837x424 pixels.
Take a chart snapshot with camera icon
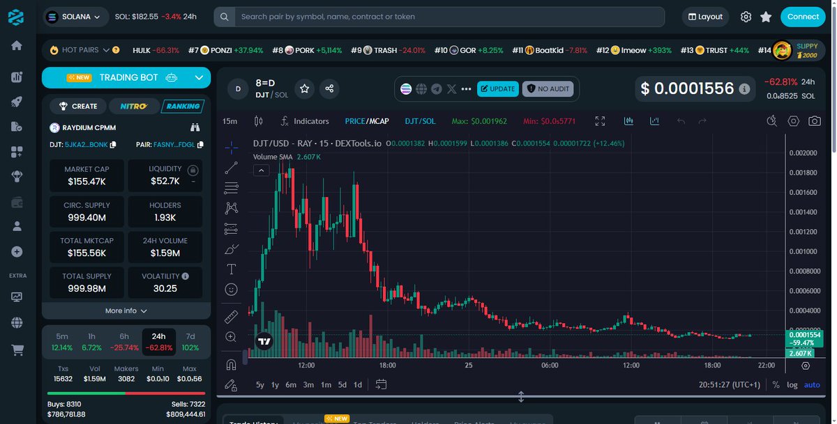(x=814, y=121)
